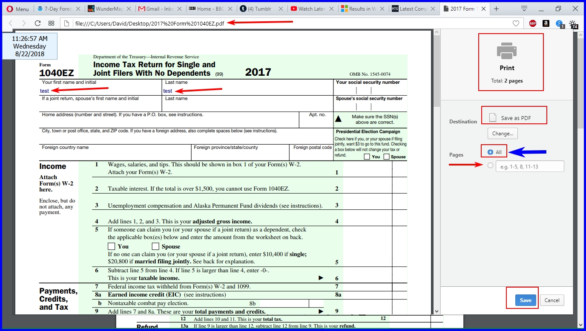586x331 pixels.
Task: Click the page document icon in the address bar
Action: (67, 23)
